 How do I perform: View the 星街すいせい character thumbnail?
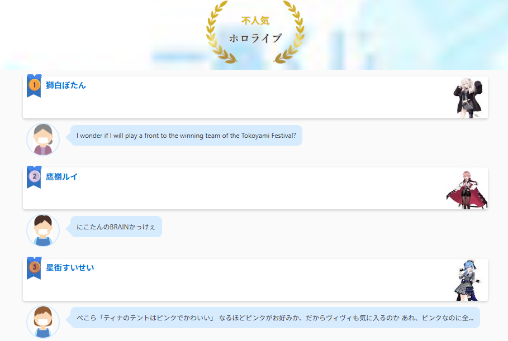pyautogui.click(x=468, y=280)
